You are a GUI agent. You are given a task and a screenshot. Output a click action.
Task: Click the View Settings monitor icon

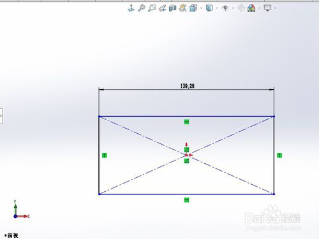pos(267,8)
